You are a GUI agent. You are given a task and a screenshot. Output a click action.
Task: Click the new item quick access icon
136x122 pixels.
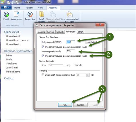(x=9, y=2)
